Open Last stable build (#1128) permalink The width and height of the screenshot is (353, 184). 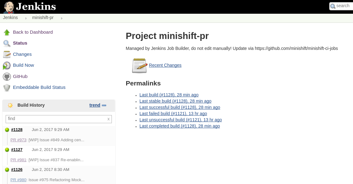click(x=175, y=101)
